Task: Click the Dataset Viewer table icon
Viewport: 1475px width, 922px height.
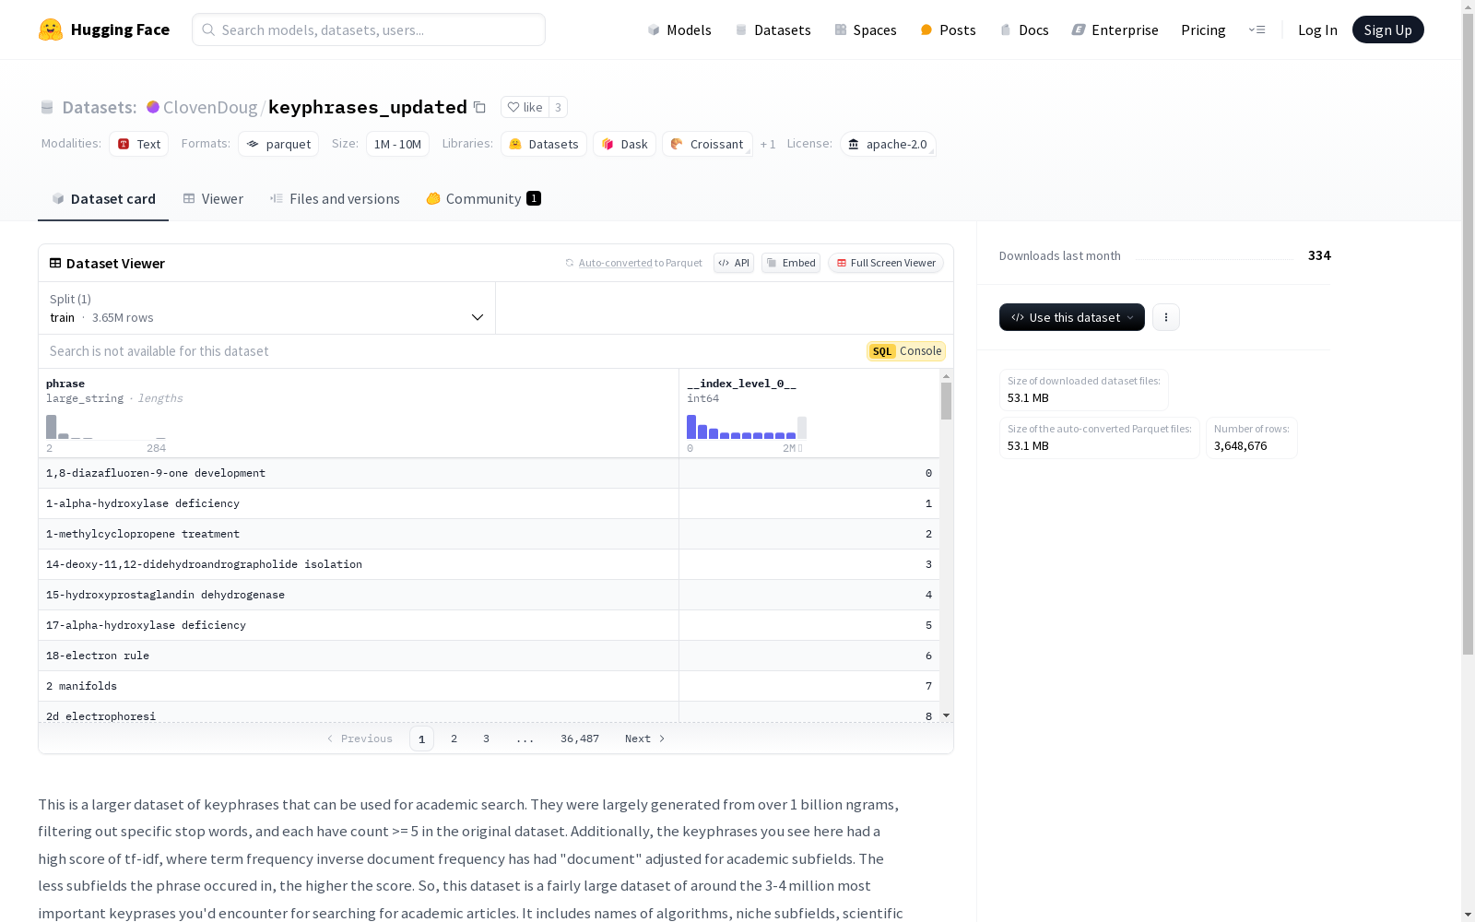Action: (55, 263)
